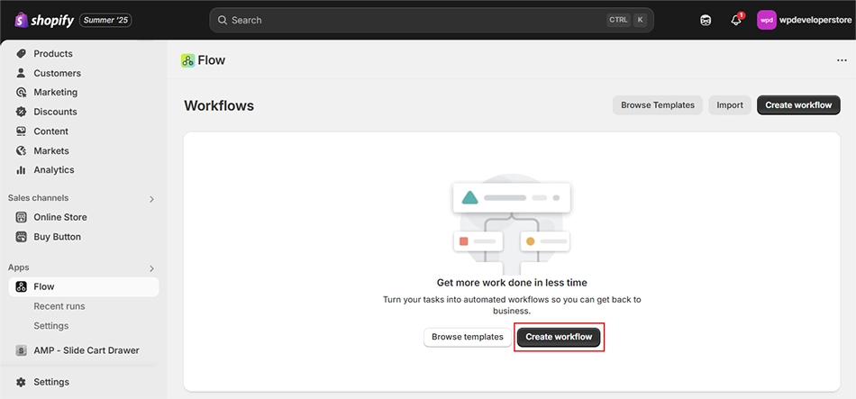
Task: Click Create workflow in the empty state card
Action: click(x=559, y=337)
